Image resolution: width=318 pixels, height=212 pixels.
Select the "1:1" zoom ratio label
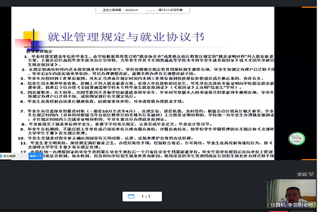[x=145, y=197]
